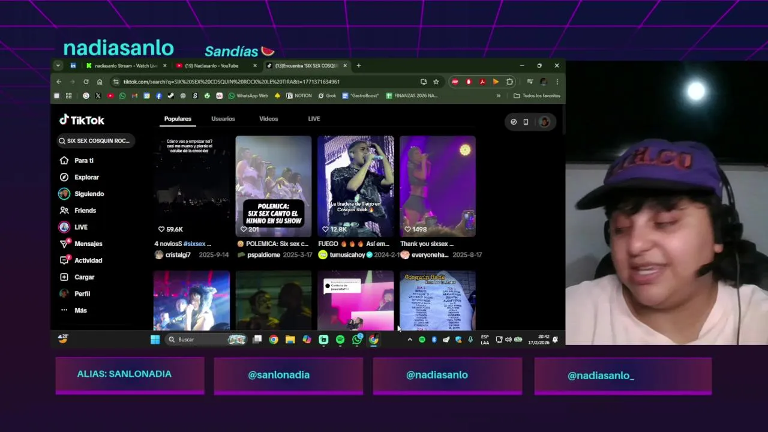The height and width of the screenshot is (432, 768).
Task: Switch to the LIVE results tab
Action: point(314,119)
